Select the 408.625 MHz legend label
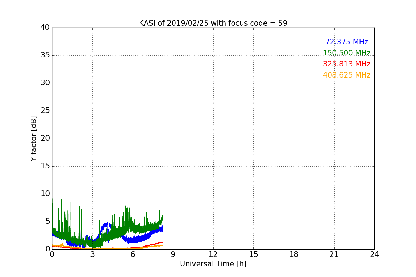416x277 pixels. pos(347,75)
